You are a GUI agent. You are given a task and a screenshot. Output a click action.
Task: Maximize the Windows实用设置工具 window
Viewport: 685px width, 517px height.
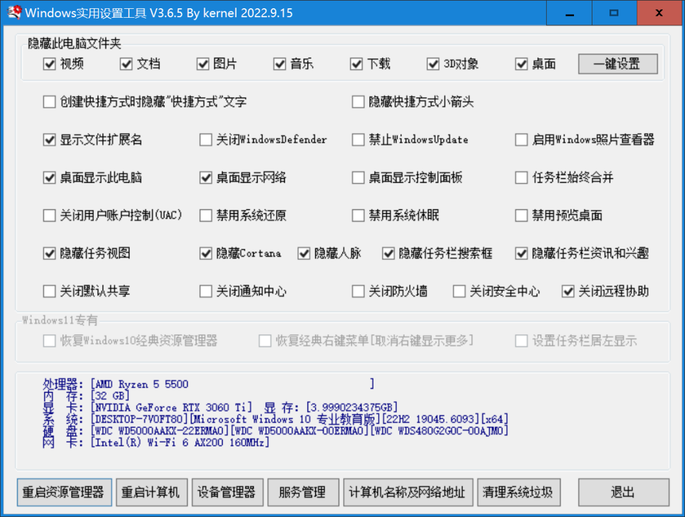click(614, 13)
